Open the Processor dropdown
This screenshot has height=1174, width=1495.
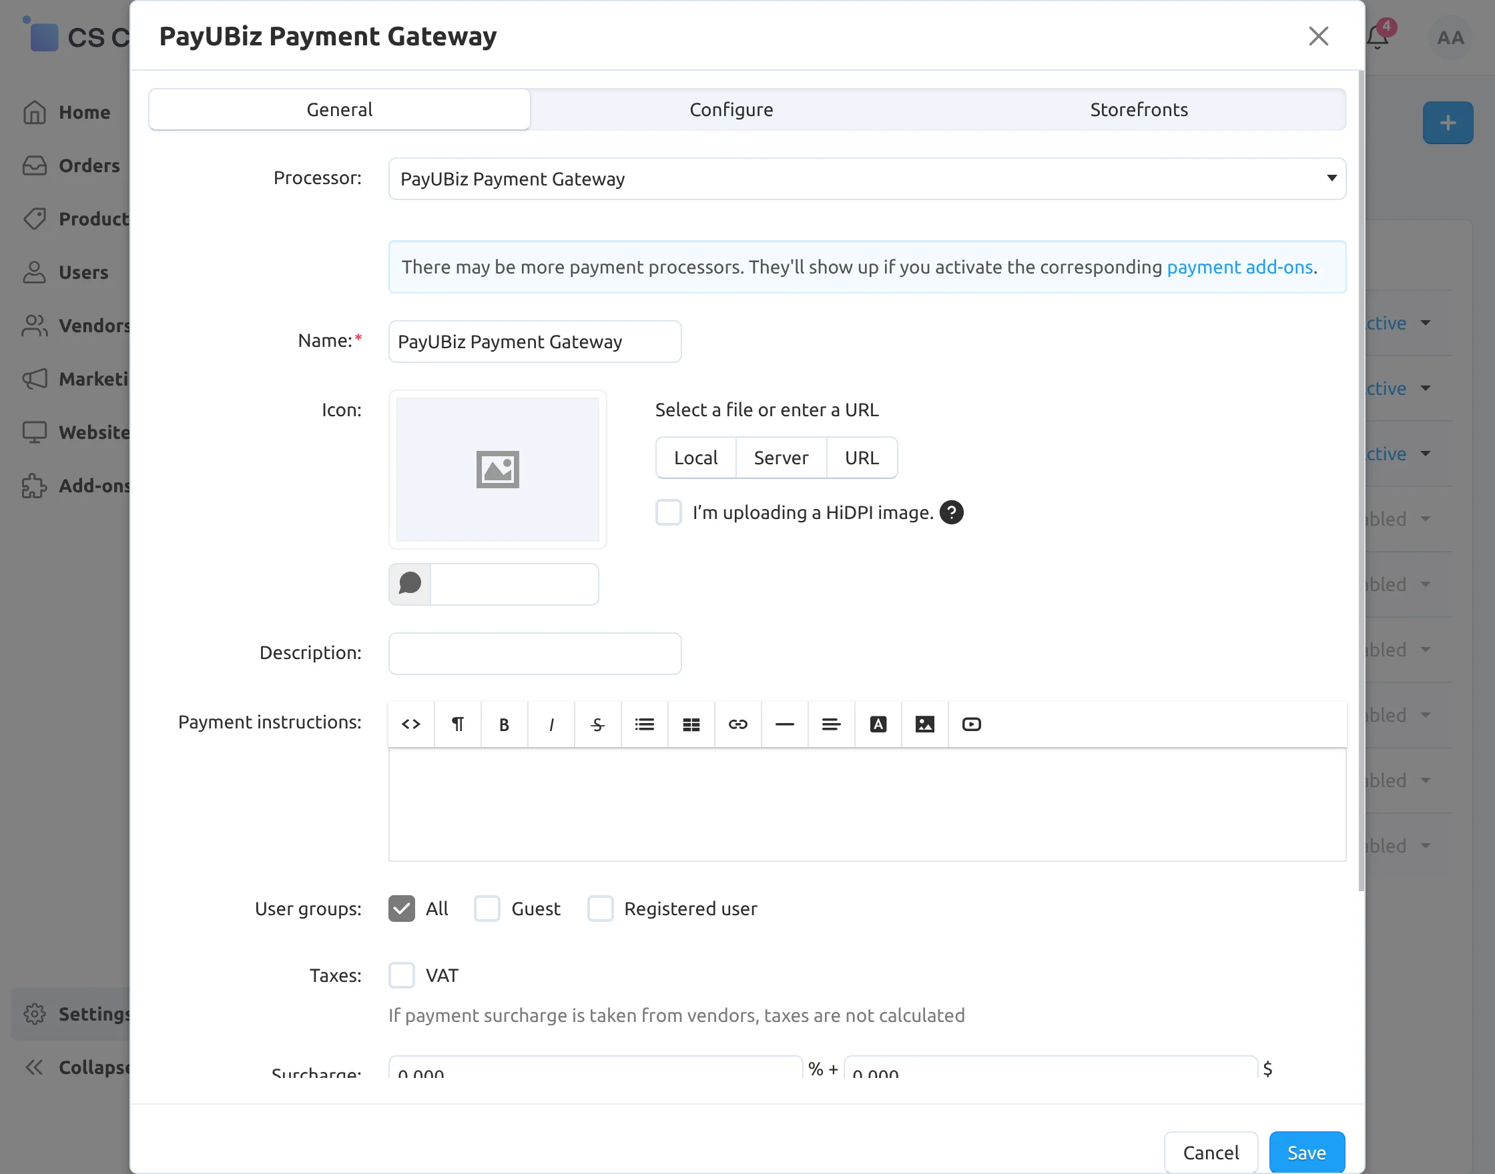click(x=867, y=179)
